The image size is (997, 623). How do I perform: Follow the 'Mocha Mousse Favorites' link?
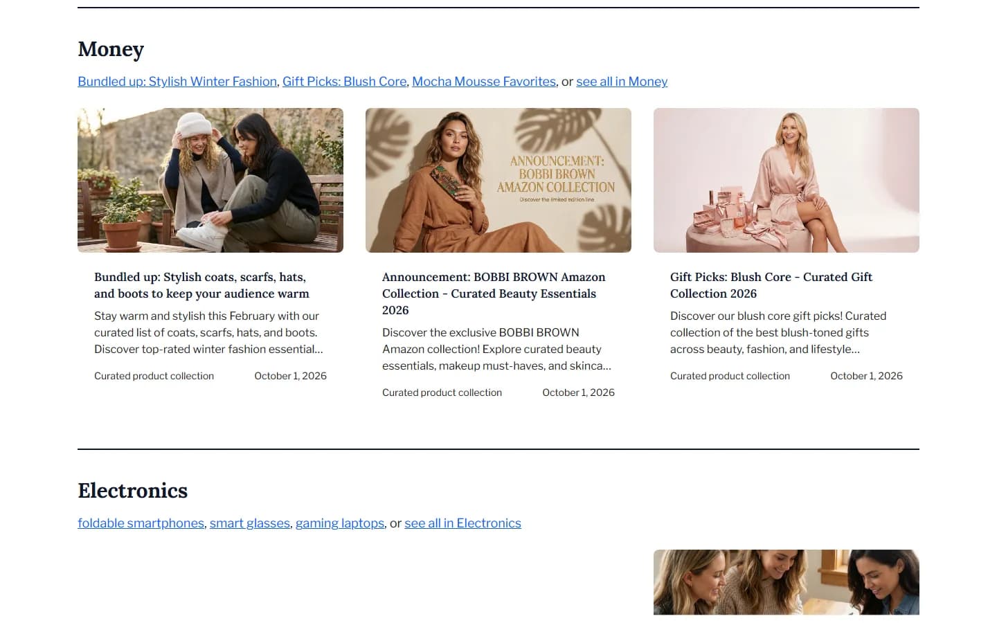pos(484,82)
